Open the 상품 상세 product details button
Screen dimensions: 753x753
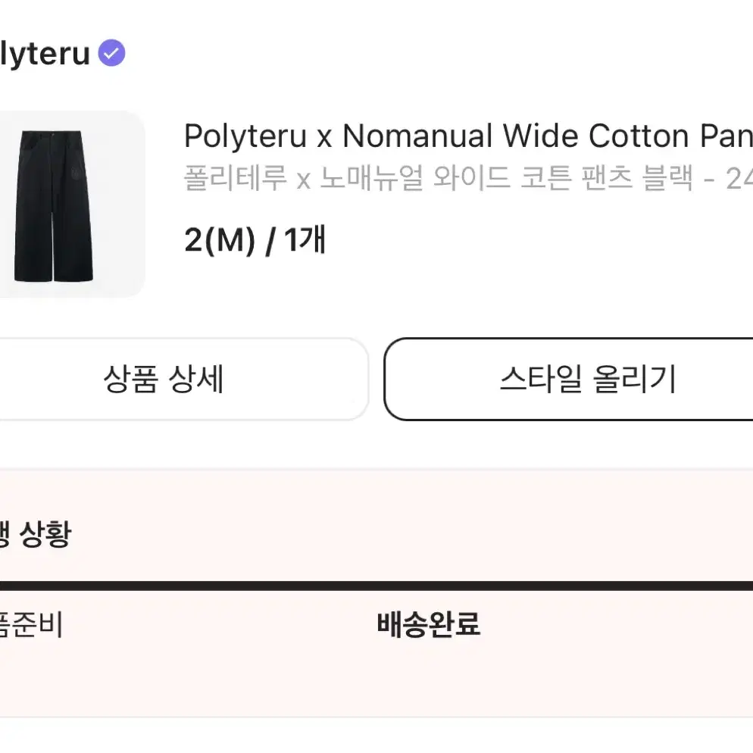point(184,380)
